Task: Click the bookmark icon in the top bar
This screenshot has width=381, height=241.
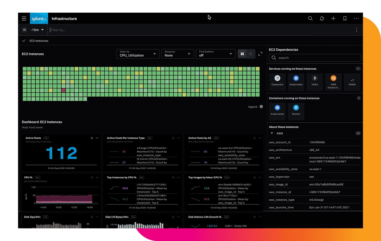Action: tap(345, 18)
